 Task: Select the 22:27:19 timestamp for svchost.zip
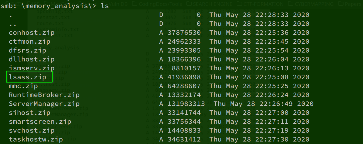[272, 131]
